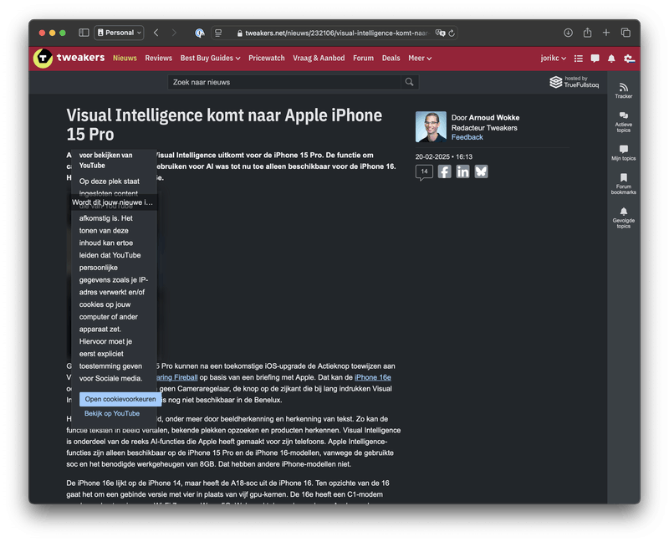This screenshot has height=542, width=669.
Task: Go to the Pricewatch section
Action: point(267,59)
